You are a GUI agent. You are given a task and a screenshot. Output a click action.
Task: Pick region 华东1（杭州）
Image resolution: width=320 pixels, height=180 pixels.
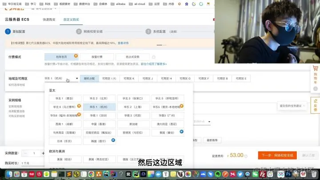pos(100,107)
